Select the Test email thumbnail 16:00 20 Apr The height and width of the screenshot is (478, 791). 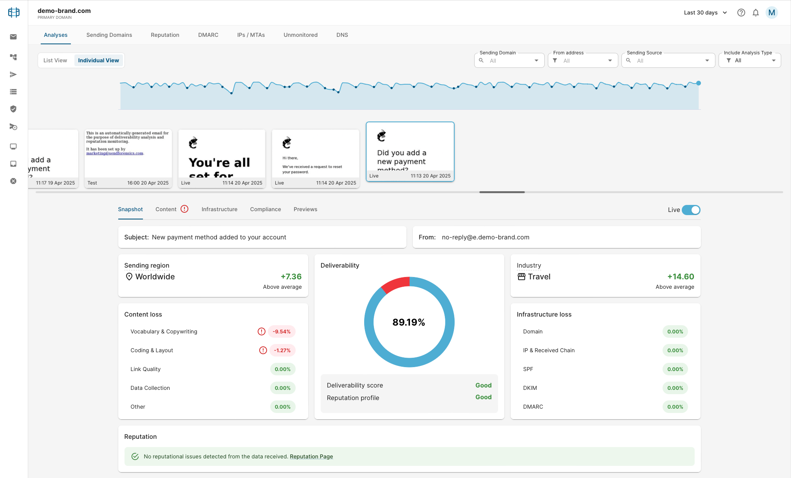pyautogui.click(x=128, y=159)
